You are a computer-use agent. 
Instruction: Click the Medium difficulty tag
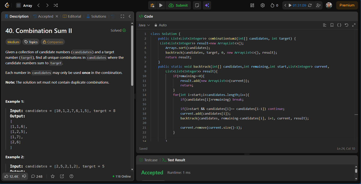coord(13,42)
